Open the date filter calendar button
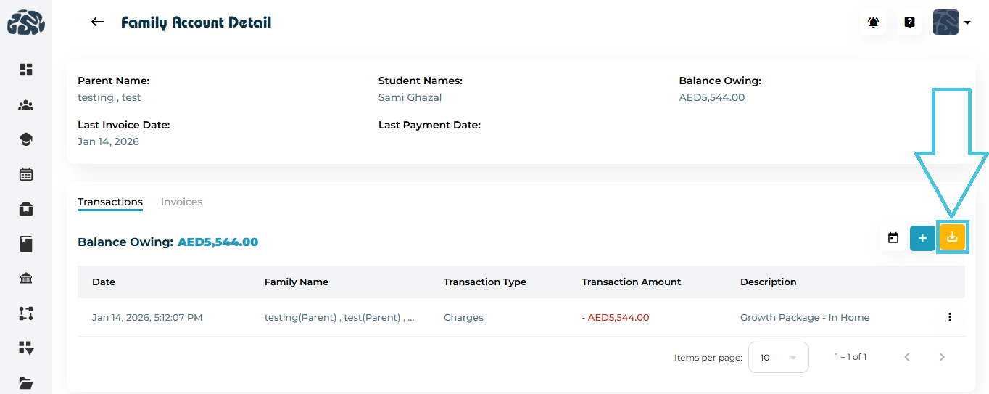The height and width of the screenshot is (394, 989). point(893,238)
